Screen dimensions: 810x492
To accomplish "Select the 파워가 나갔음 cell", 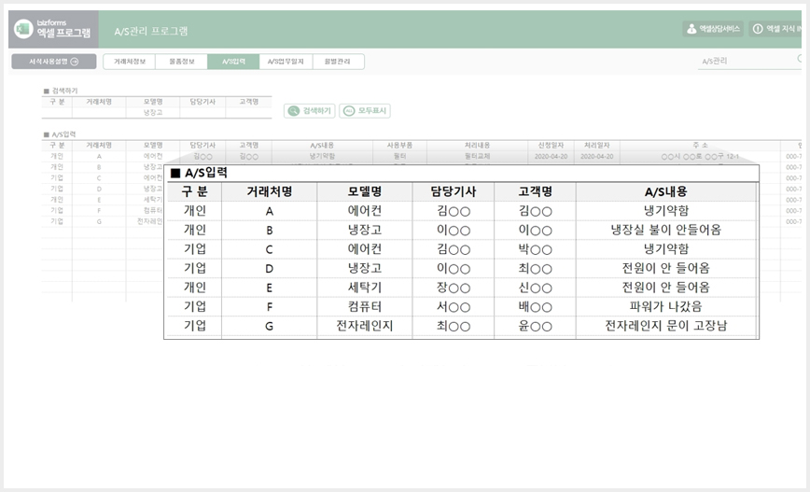I will tap(666, 307).
